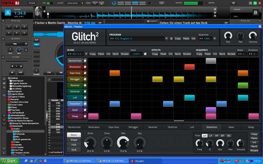Set filter type to BP
The width and height of the screenshot is (263, 164).
pyautogui.click(x=223, y=136)
